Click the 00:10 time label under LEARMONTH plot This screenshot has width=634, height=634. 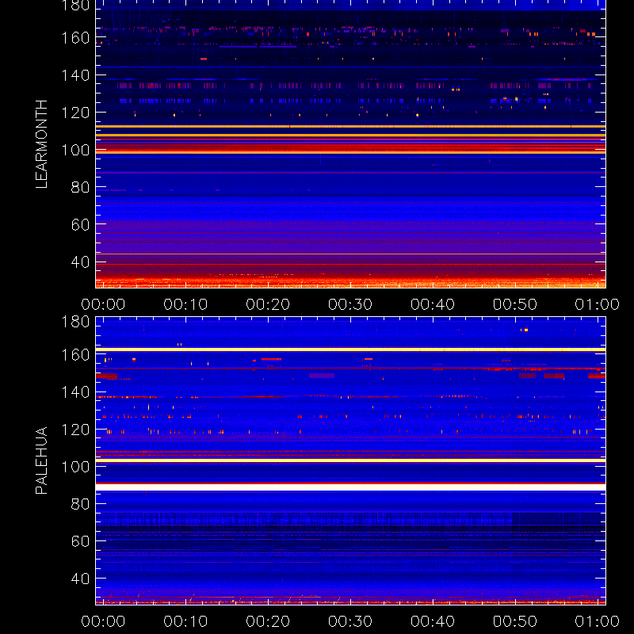pos(185,304)
